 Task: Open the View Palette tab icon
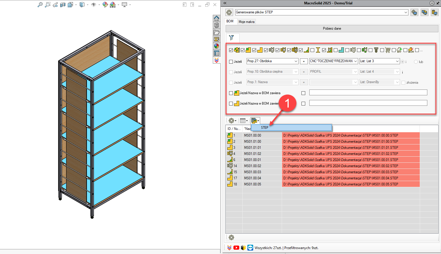tap(217, 39)
